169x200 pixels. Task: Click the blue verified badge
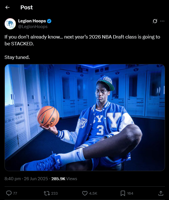49,21
